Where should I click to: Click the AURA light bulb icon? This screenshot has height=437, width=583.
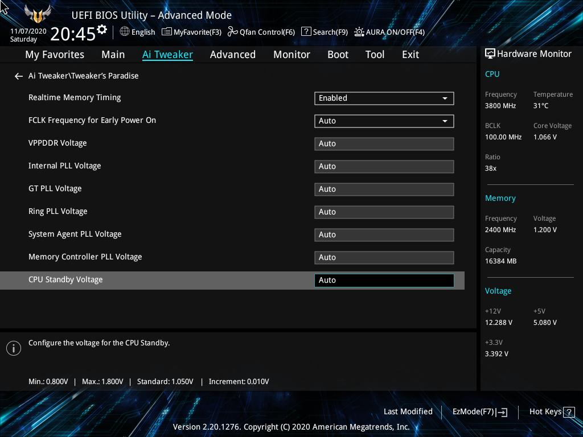click(x=359, y=32)
